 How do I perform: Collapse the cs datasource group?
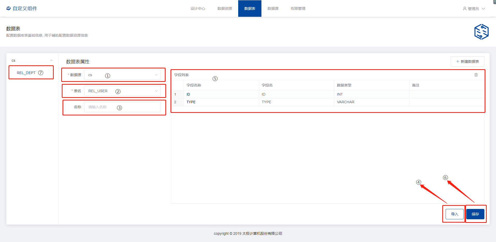click(x=51, y=60)
